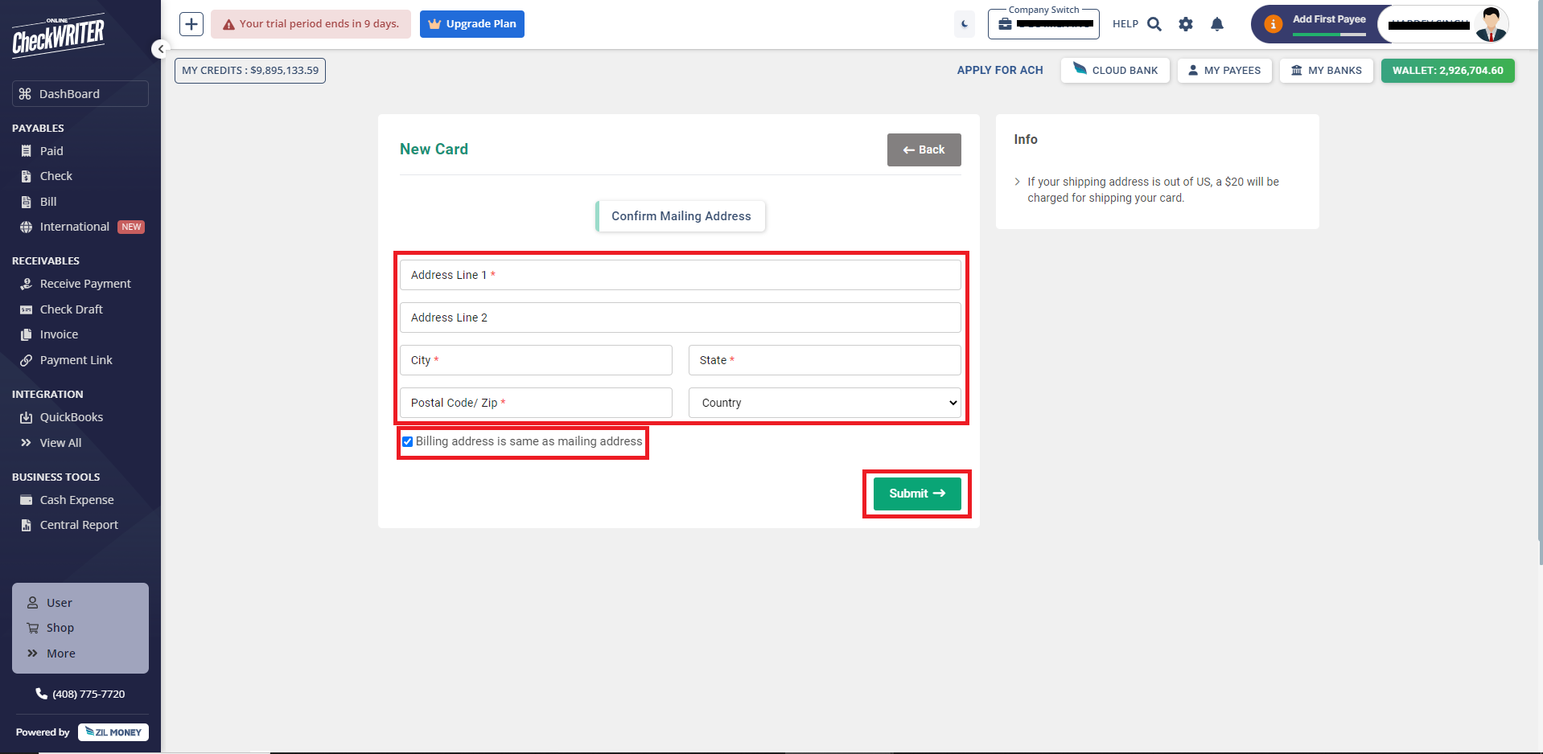Open Check under Payables

[56, 176]
